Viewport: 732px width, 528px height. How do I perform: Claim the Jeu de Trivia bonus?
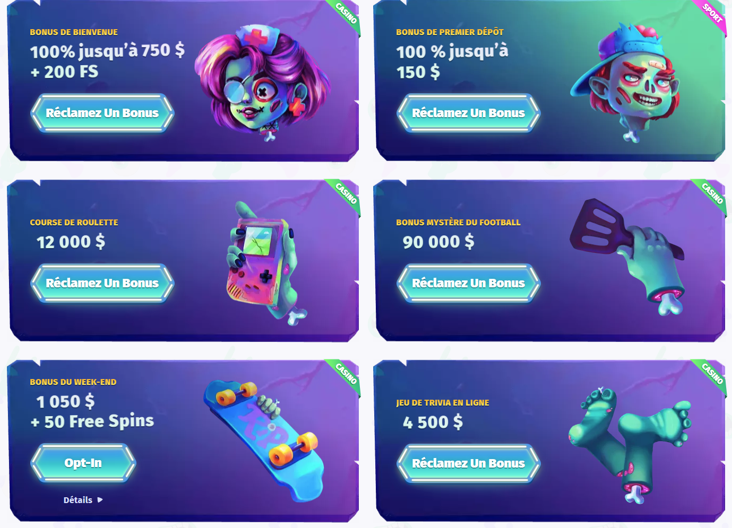[469, 463]
